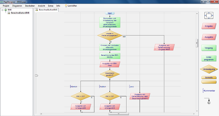Click the fit-to-window icon in palette

(x=209, y=15)
